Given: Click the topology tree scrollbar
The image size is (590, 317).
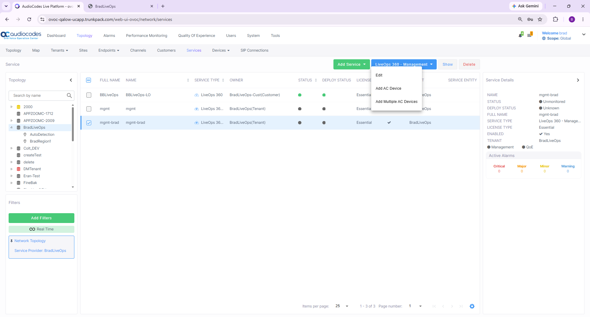Looking at the screenshot, I should [x=73, y=124].
